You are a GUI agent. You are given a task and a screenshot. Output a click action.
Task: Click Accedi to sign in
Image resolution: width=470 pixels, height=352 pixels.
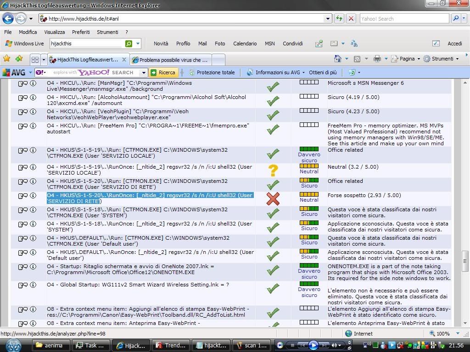pos(455,44)
